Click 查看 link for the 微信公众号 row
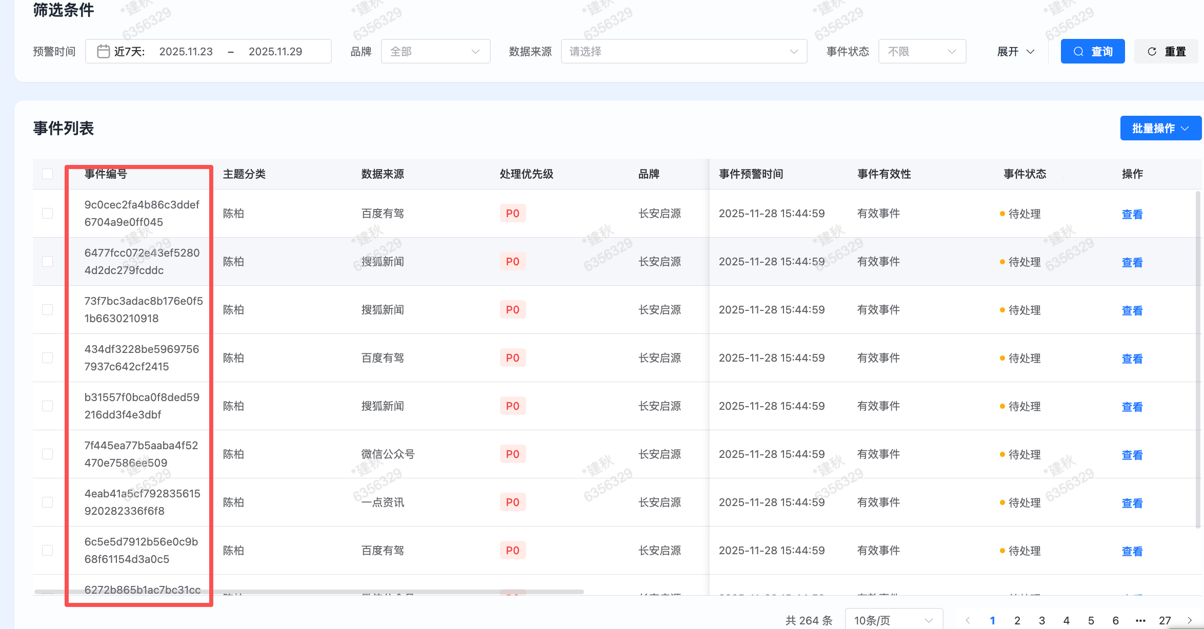Screen dimensions: 1204x629 click(1132, 455)
